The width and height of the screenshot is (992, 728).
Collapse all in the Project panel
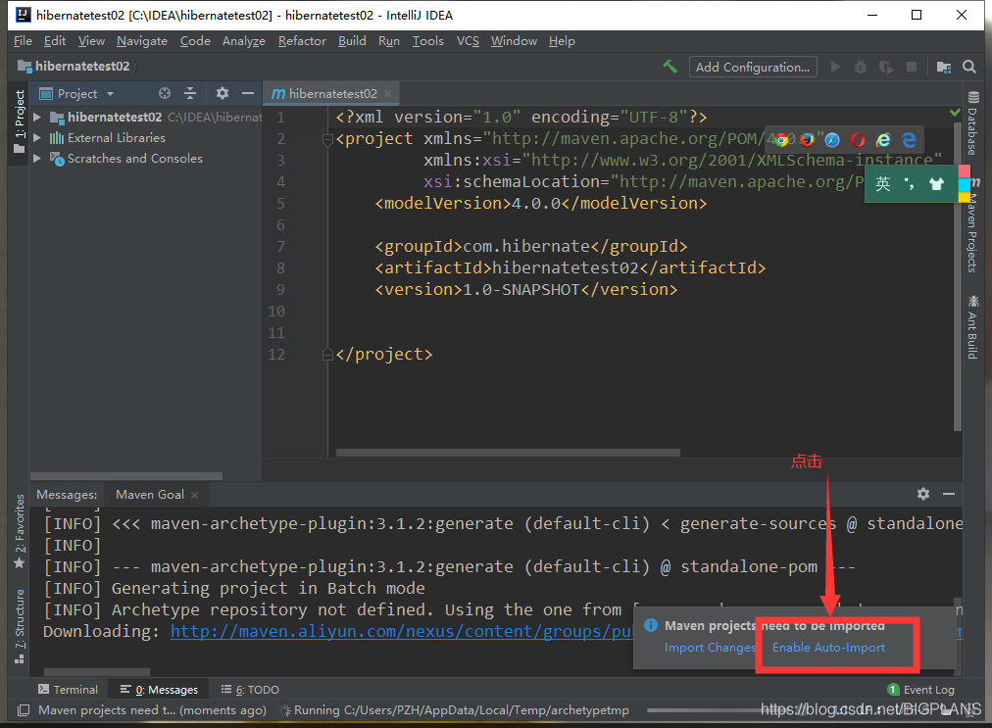coord(190,93)
